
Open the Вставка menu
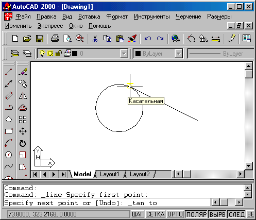[89, 16]
